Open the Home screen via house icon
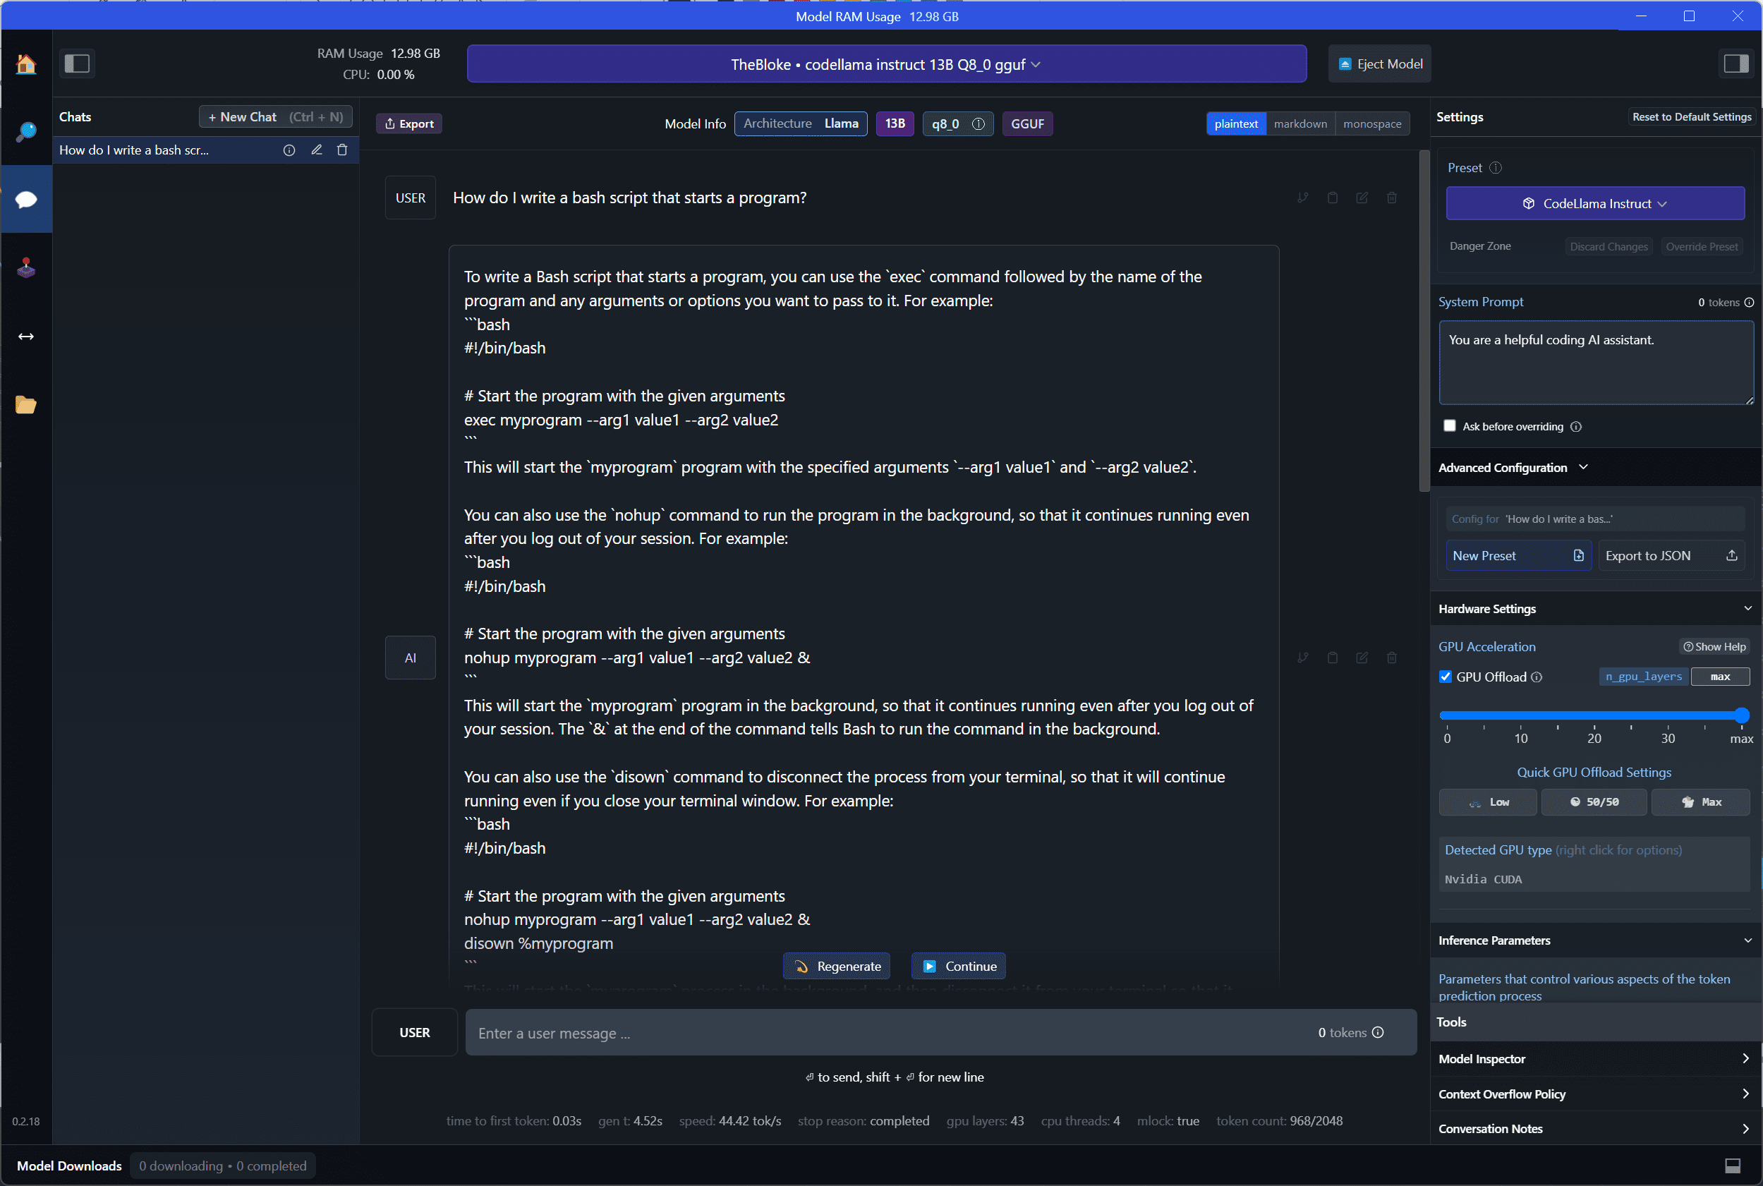The width and height of the screenshot is (1763, 1186). pyautogui.click(x=27, y=63)
